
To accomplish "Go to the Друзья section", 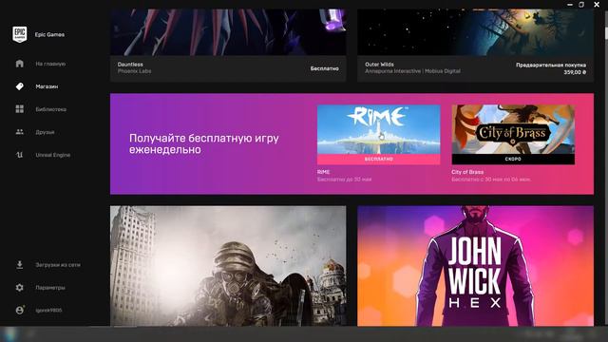I will pyautogui.click(x=45, y=132).
